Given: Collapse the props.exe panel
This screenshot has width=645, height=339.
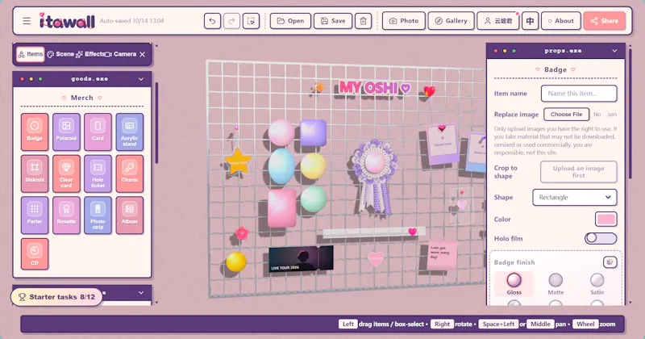Looking at the screenshot, I should tap(614, 51).
